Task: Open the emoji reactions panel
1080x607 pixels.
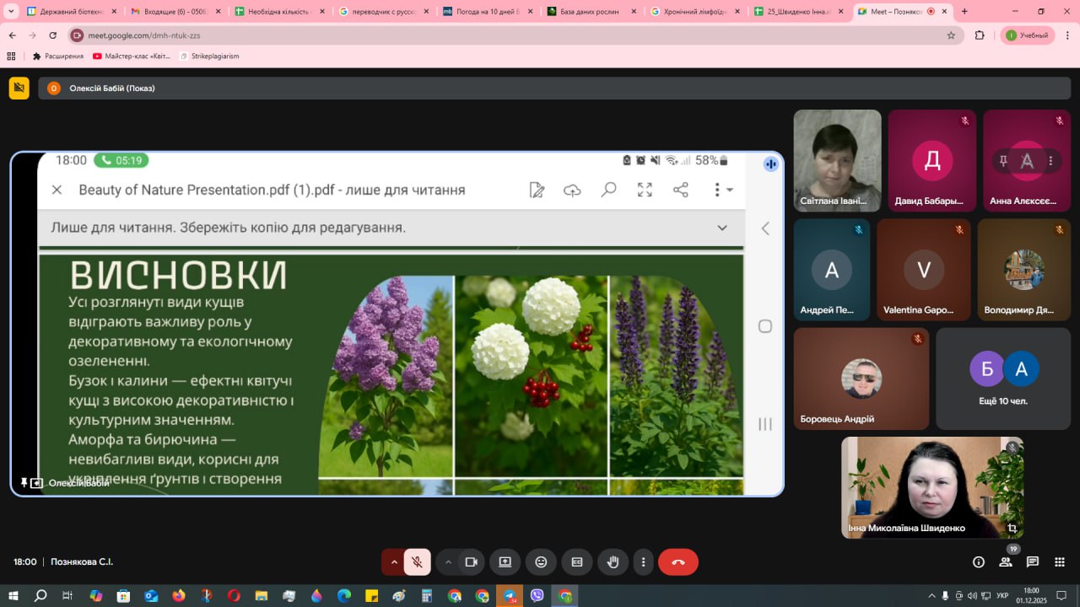Action: pos(541,561)
